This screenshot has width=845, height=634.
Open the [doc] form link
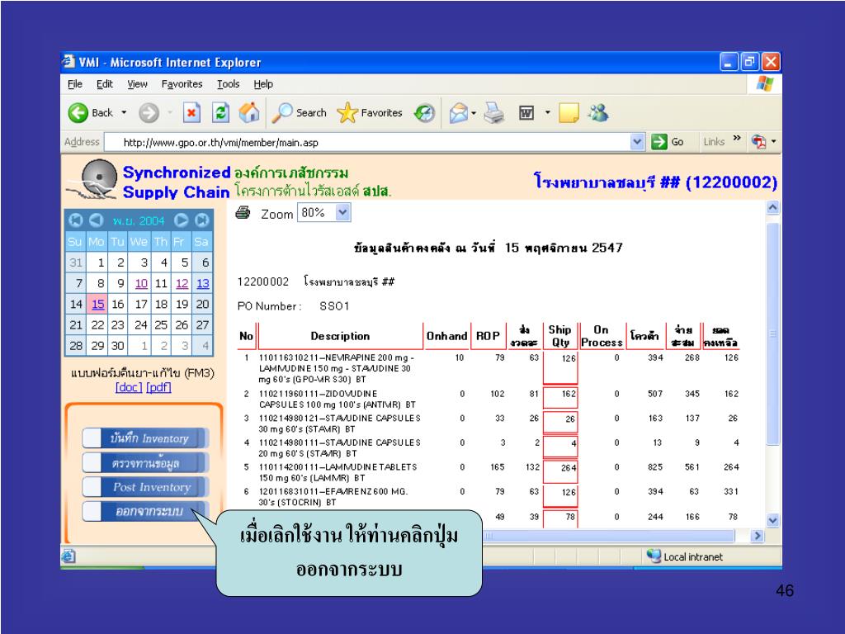[129, 387]
